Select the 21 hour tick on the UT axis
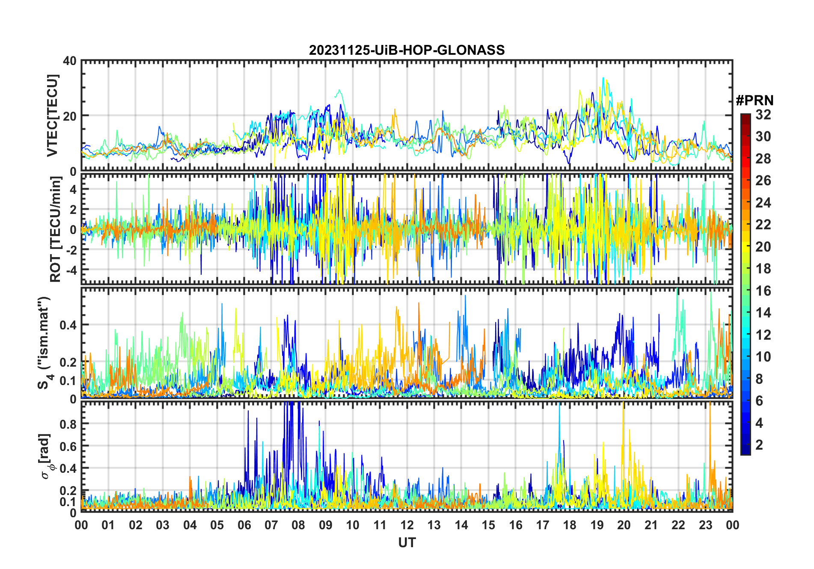This screenshot has height=569, width=814. (651, 525)
